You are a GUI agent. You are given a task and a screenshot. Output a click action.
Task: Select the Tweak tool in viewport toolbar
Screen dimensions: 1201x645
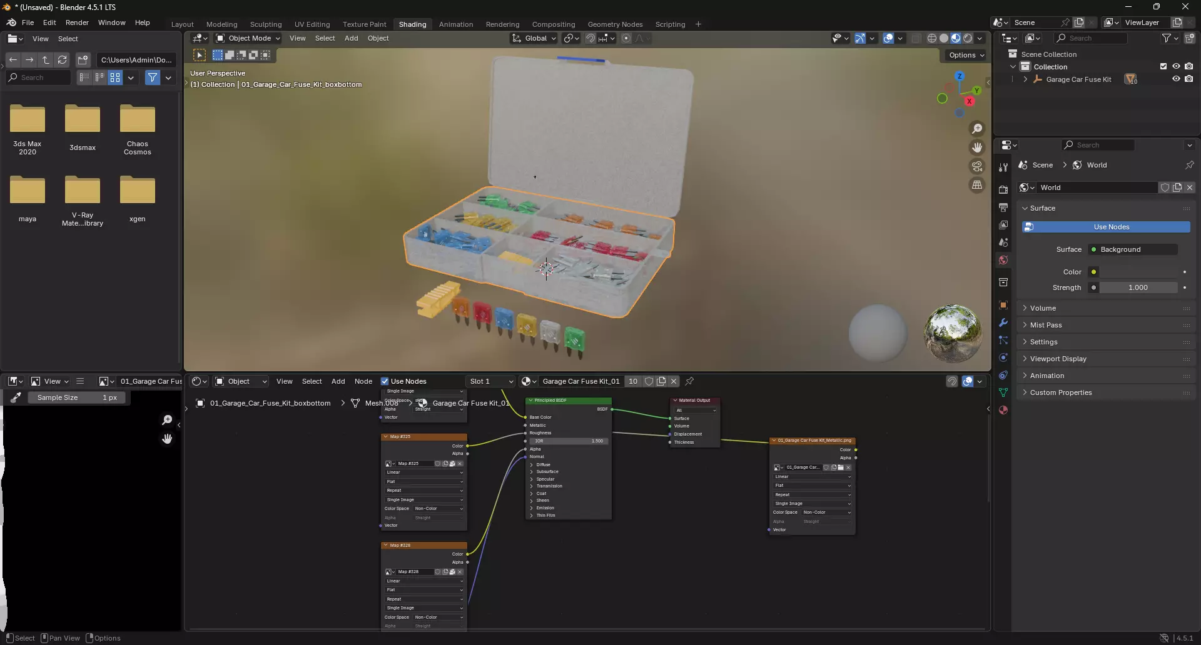(200, 55)
